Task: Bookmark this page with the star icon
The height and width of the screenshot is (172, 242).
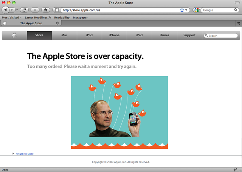Action: [x=182, y=10]
